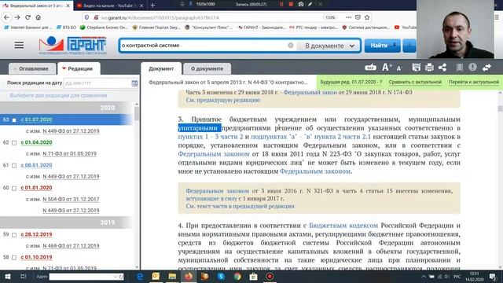Open extra search options next to Найти

[x=409, y=46]
